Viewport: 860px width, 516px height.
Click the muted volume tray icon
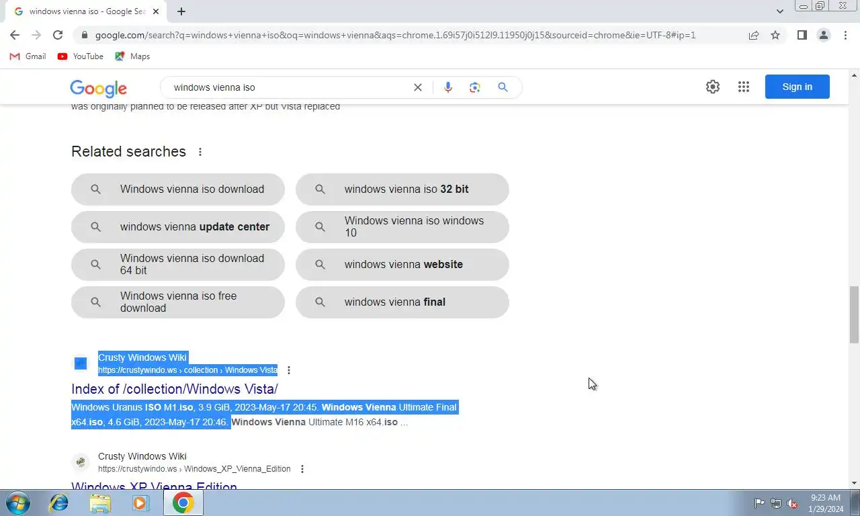click(x=792, y=503)
